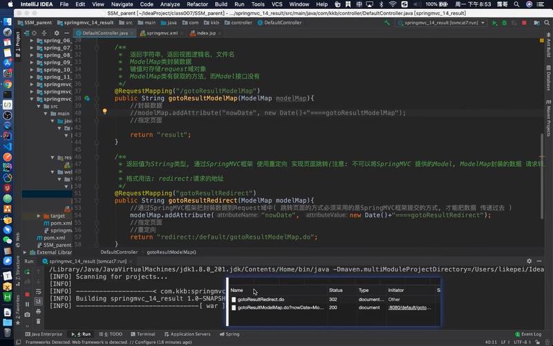Viewport: 553px width, 346px height.
Task: Run springmvc_14_result with green play icon
Action: [494, 23]
